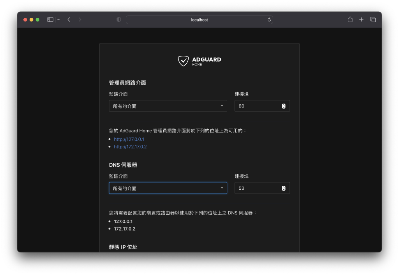Go forward with the forward arrow
Viewport: 399px width, 275px height.
79,19
